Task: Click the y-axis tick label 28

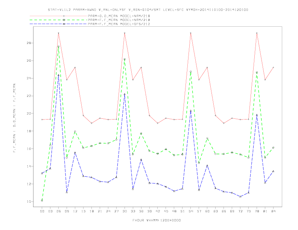Action: click(29, 43)
